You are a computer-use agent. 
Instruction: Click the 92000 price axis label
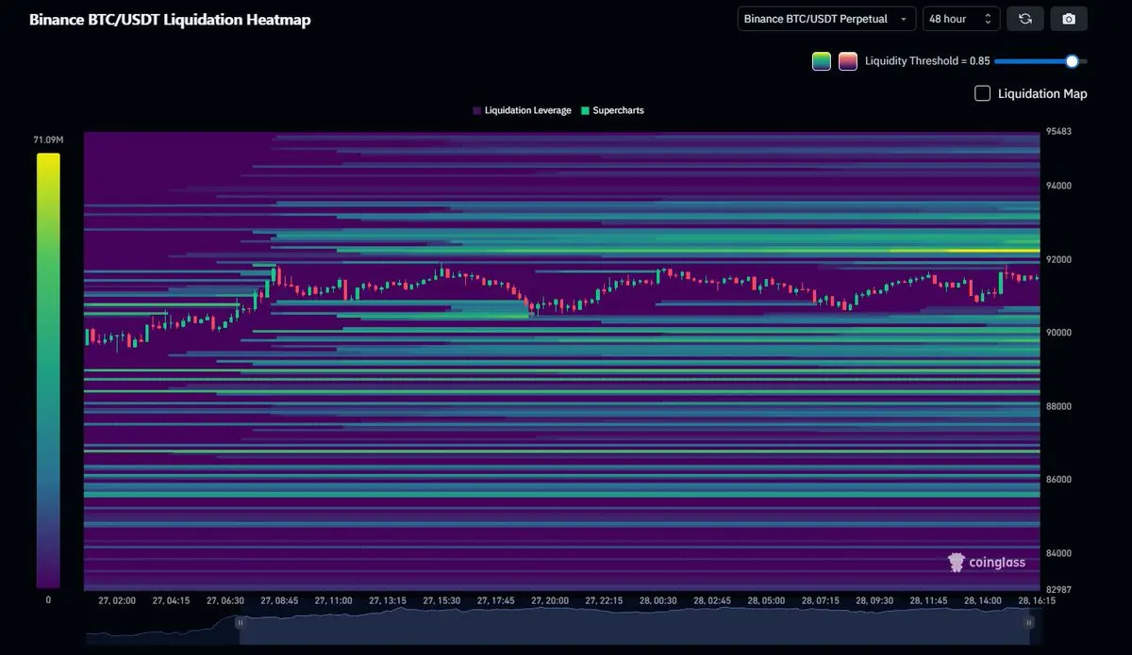pyautogui.click(x=1057, y=259)
